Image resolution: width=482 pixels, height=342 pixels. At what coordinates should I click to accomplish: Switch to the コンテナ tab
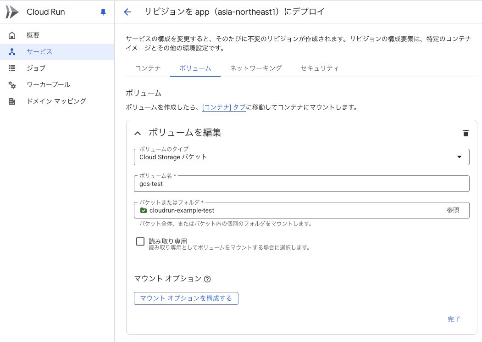[148, 68]
